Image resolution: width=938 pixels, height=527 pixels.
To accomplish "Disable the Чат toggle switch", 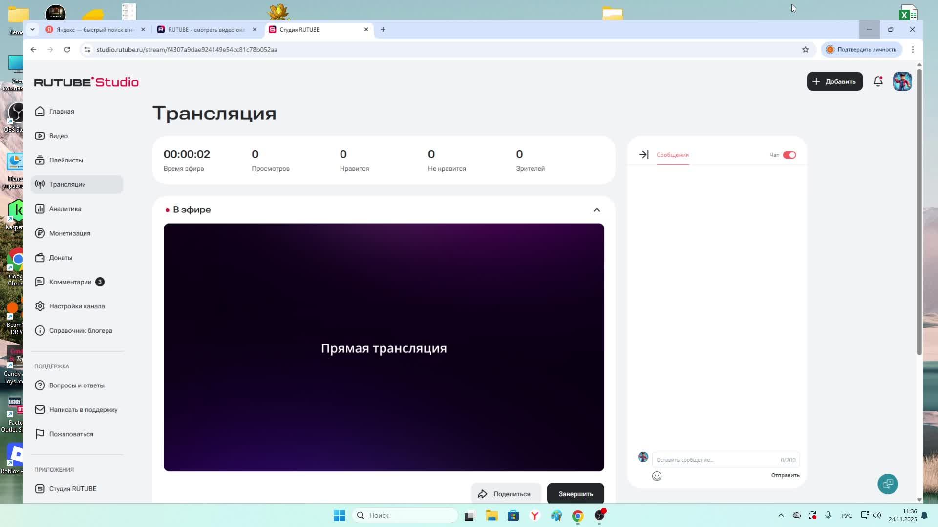I will pyautogui.click(x=789, y=155).
